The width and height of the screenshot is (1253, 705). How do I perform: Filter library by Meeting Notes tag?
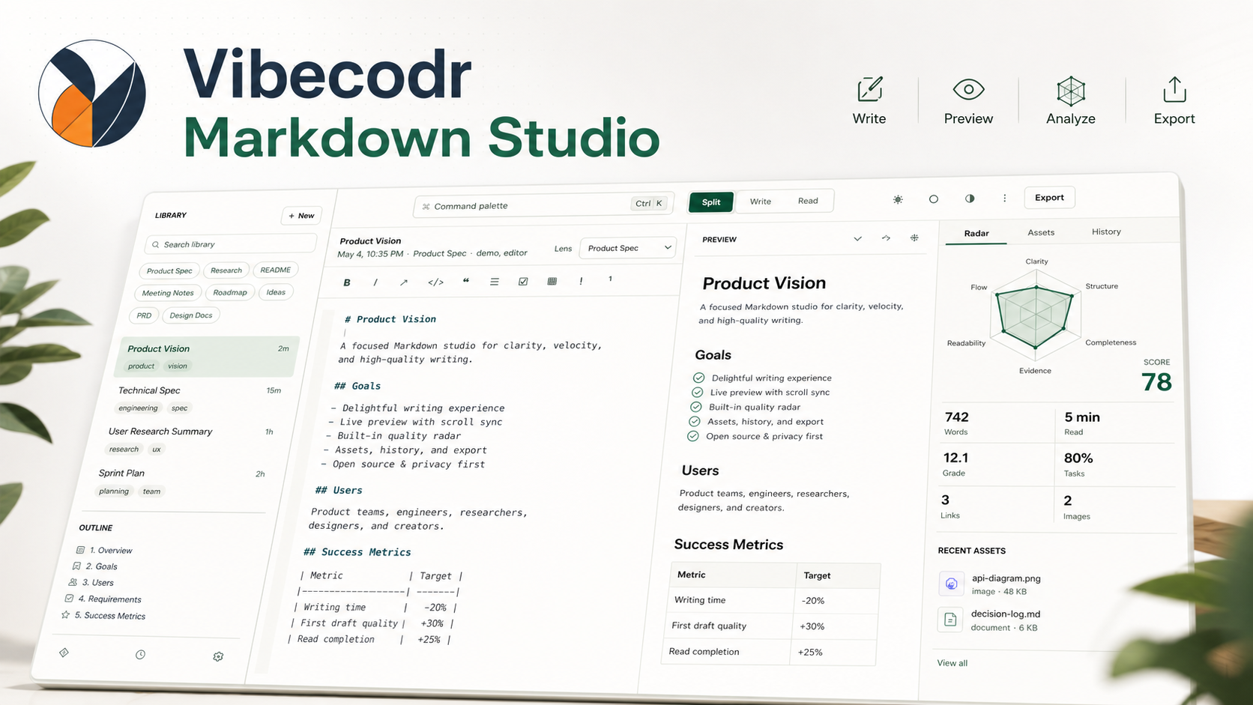[168, 293]
